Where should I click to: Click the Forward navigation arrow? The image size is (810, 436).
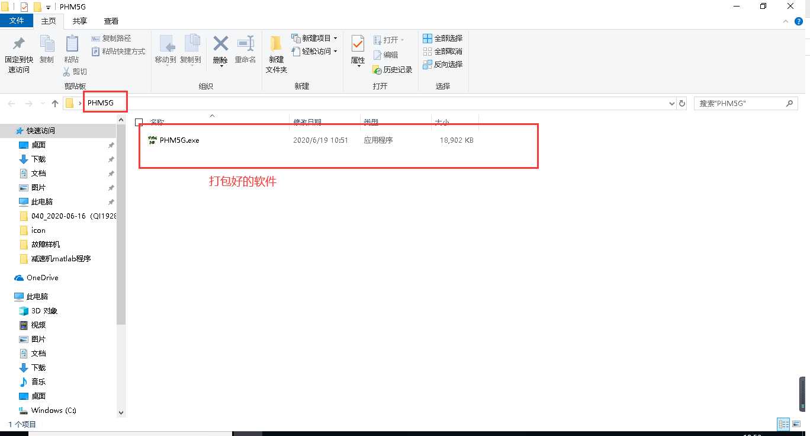[x=28, y=103]
